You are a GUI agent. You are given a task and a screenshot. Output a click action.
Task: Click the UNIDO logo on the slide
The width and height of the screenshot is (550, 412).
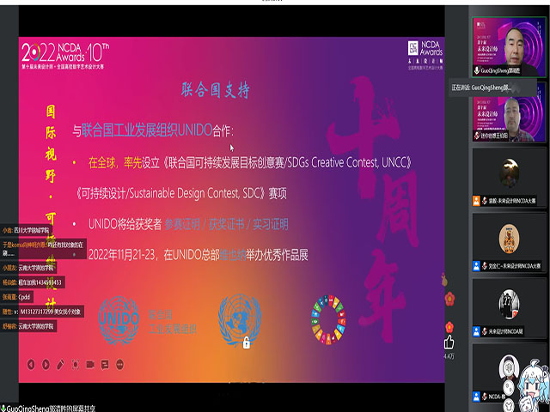pyautogui.click(x=119, y=320)
